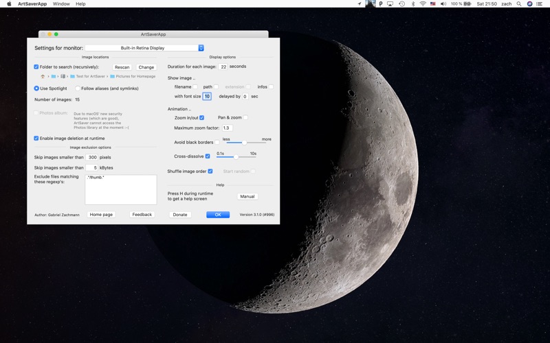Open the Built-in Retina Display dropdown
This screenshot has height=343, width=550.
point(144,48)
